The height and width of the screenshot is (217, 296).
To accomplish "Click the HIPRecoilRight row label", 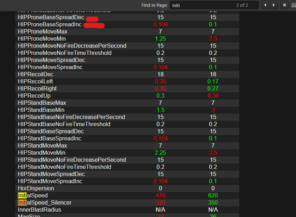I will (37, 88).
